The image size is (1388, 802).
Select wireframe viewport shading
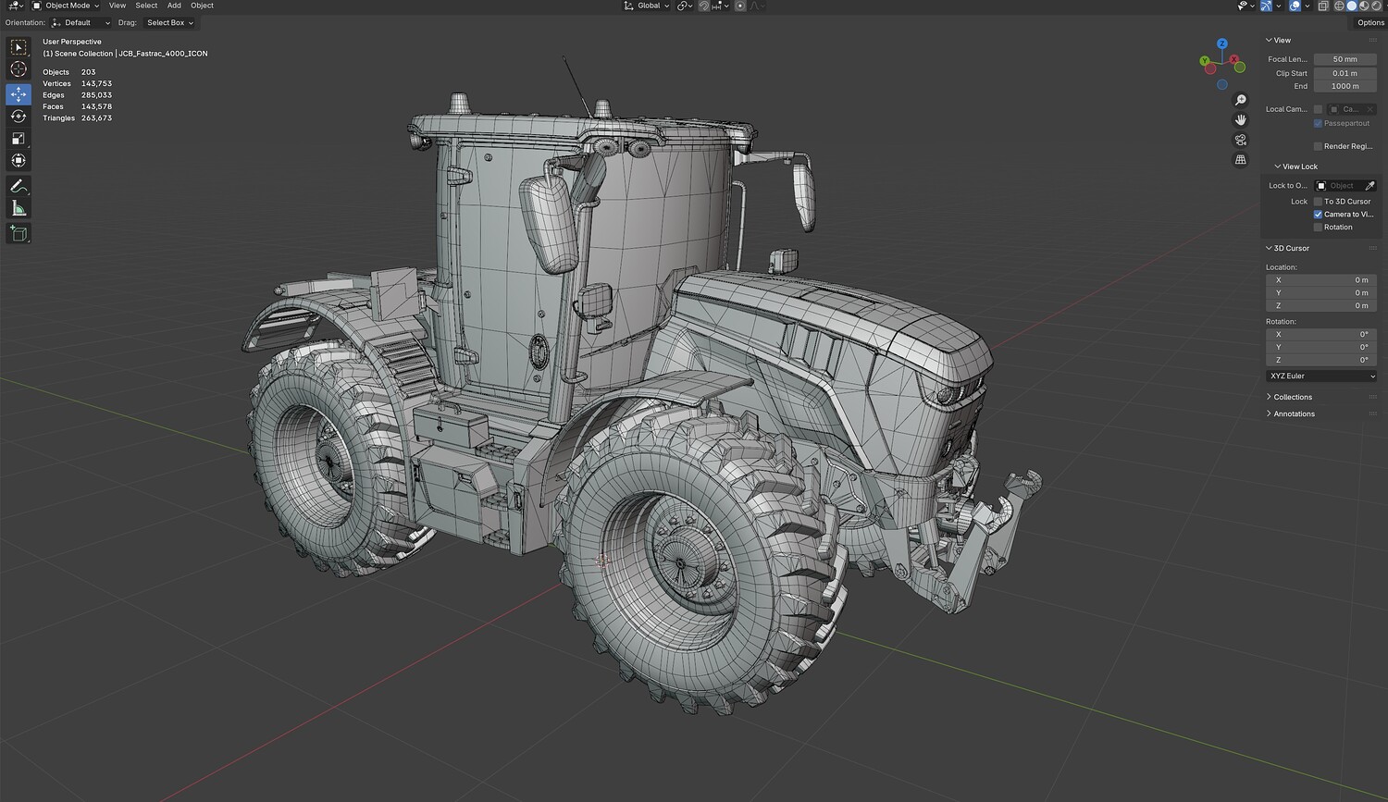[1339, 6]
